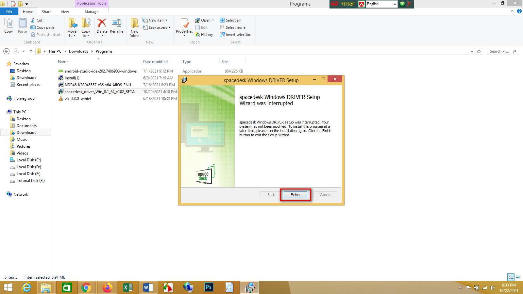
Task: Click the Search Programs input field
Action: click(x=503, y=51)
